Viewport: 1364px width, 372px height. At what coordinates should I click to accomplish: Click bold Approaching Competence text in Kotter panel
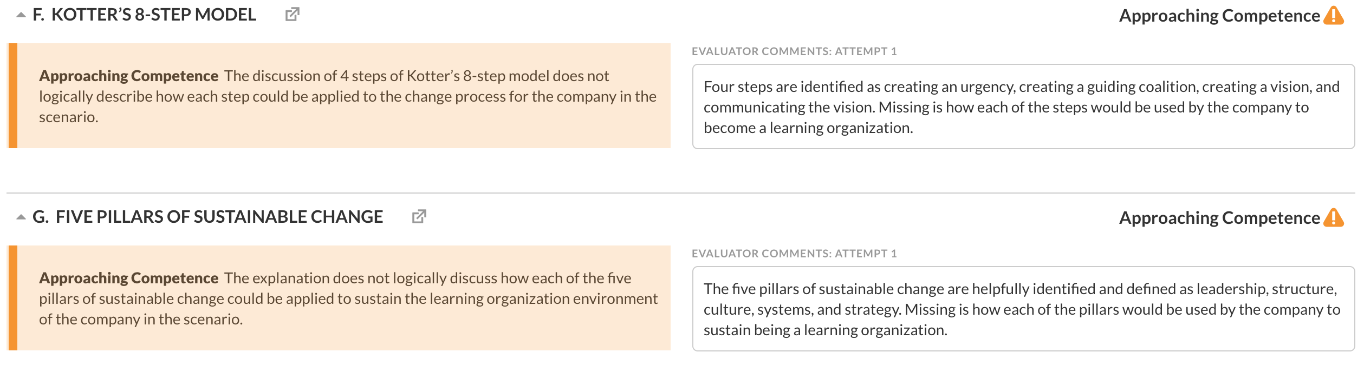pyautogui.click(x=128, y=76)
